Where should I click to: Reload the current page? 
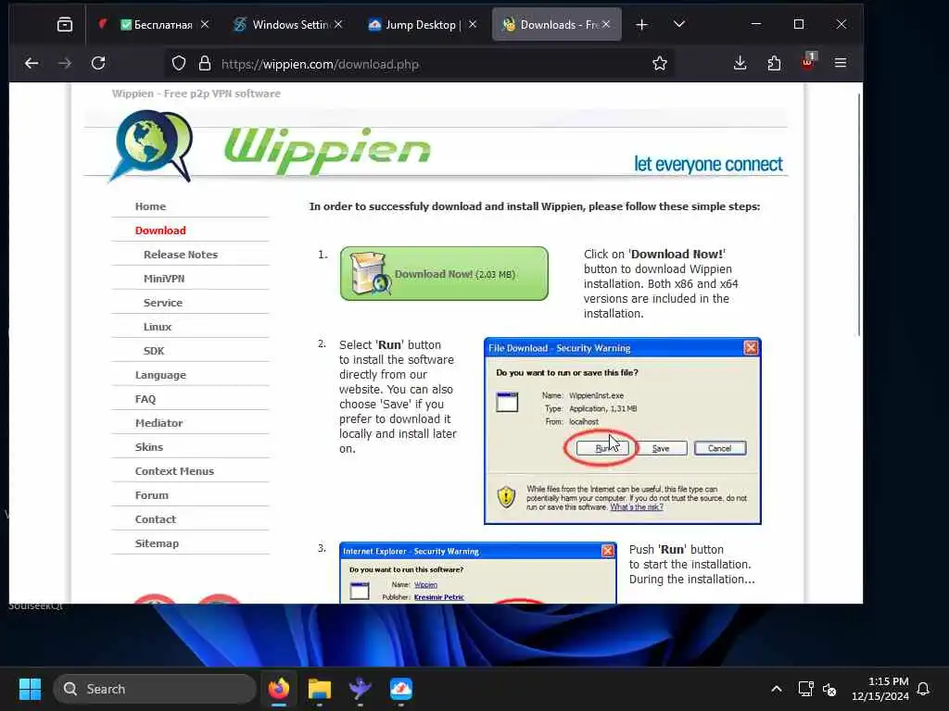(x=98, y=63)
